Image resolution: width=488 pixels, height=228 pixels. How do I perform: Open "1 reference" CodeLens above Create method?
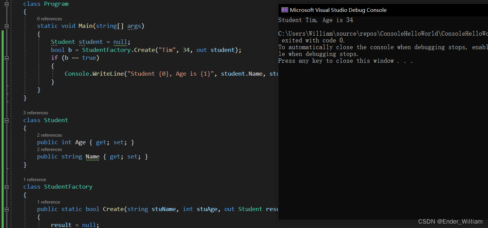49,202
